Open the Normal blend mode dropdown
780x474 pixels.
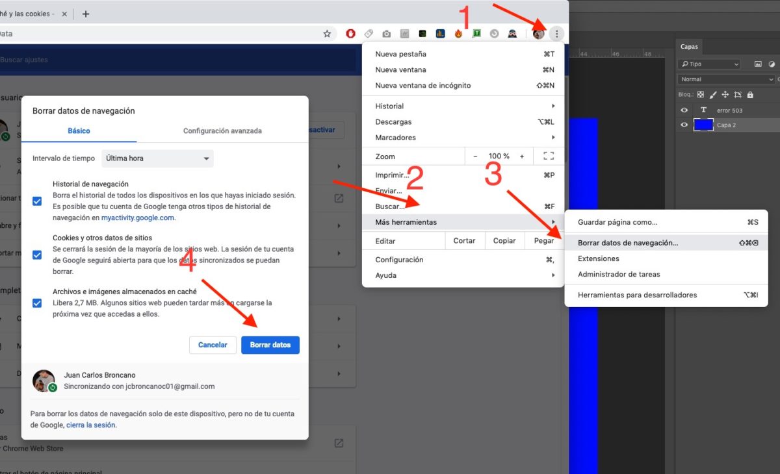point(725,79)
